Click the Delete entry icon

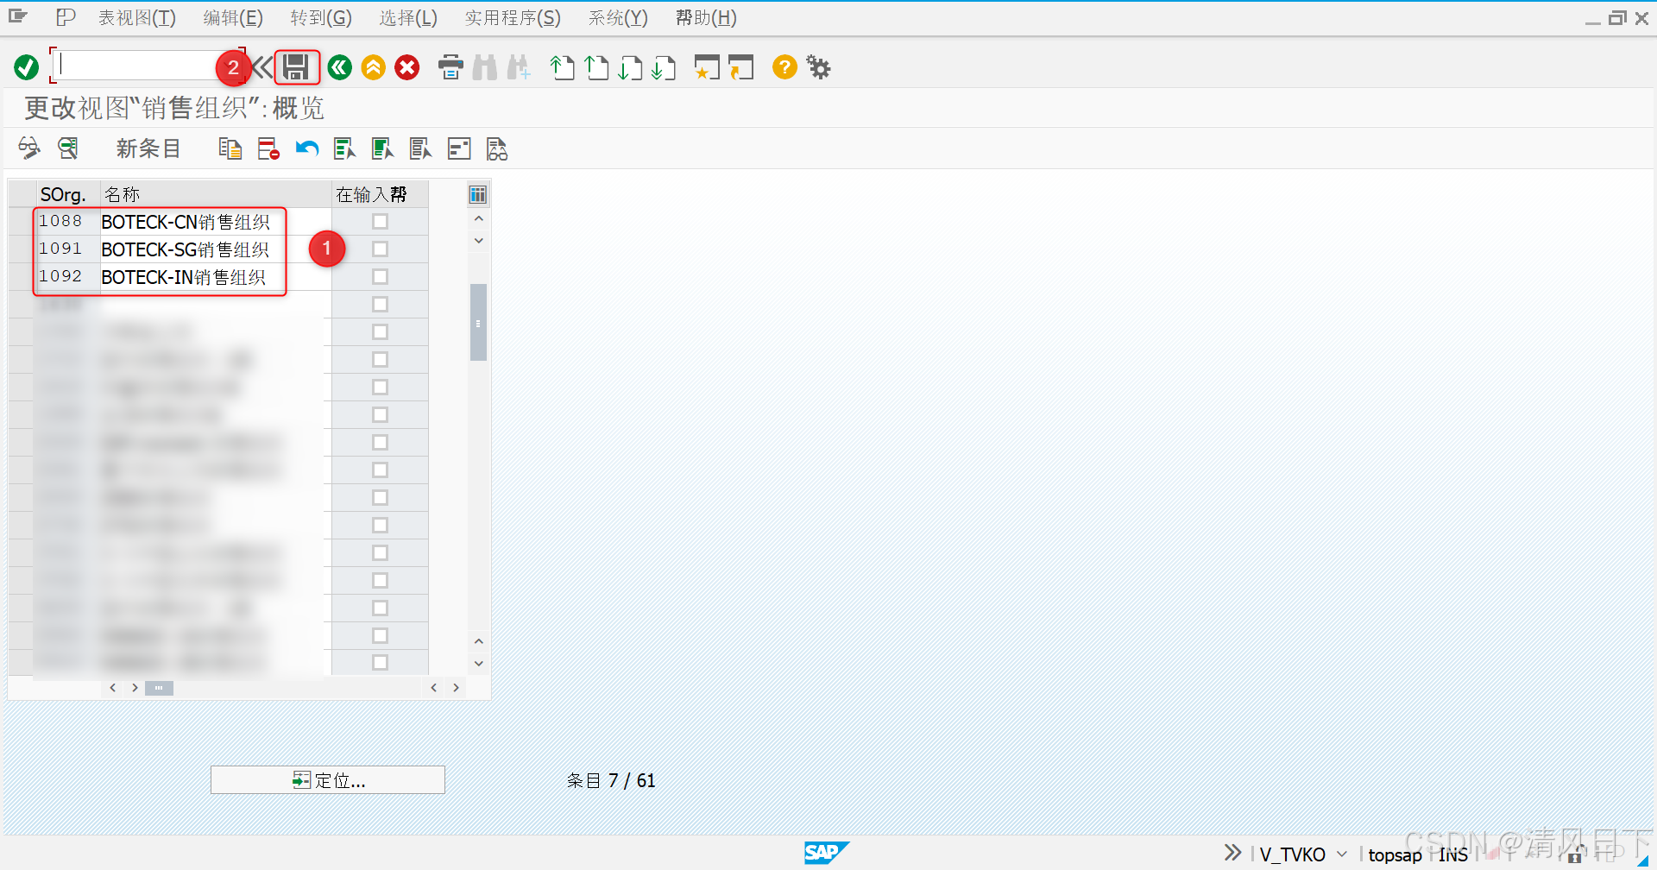pyautogui.click(x=268, y=148)
